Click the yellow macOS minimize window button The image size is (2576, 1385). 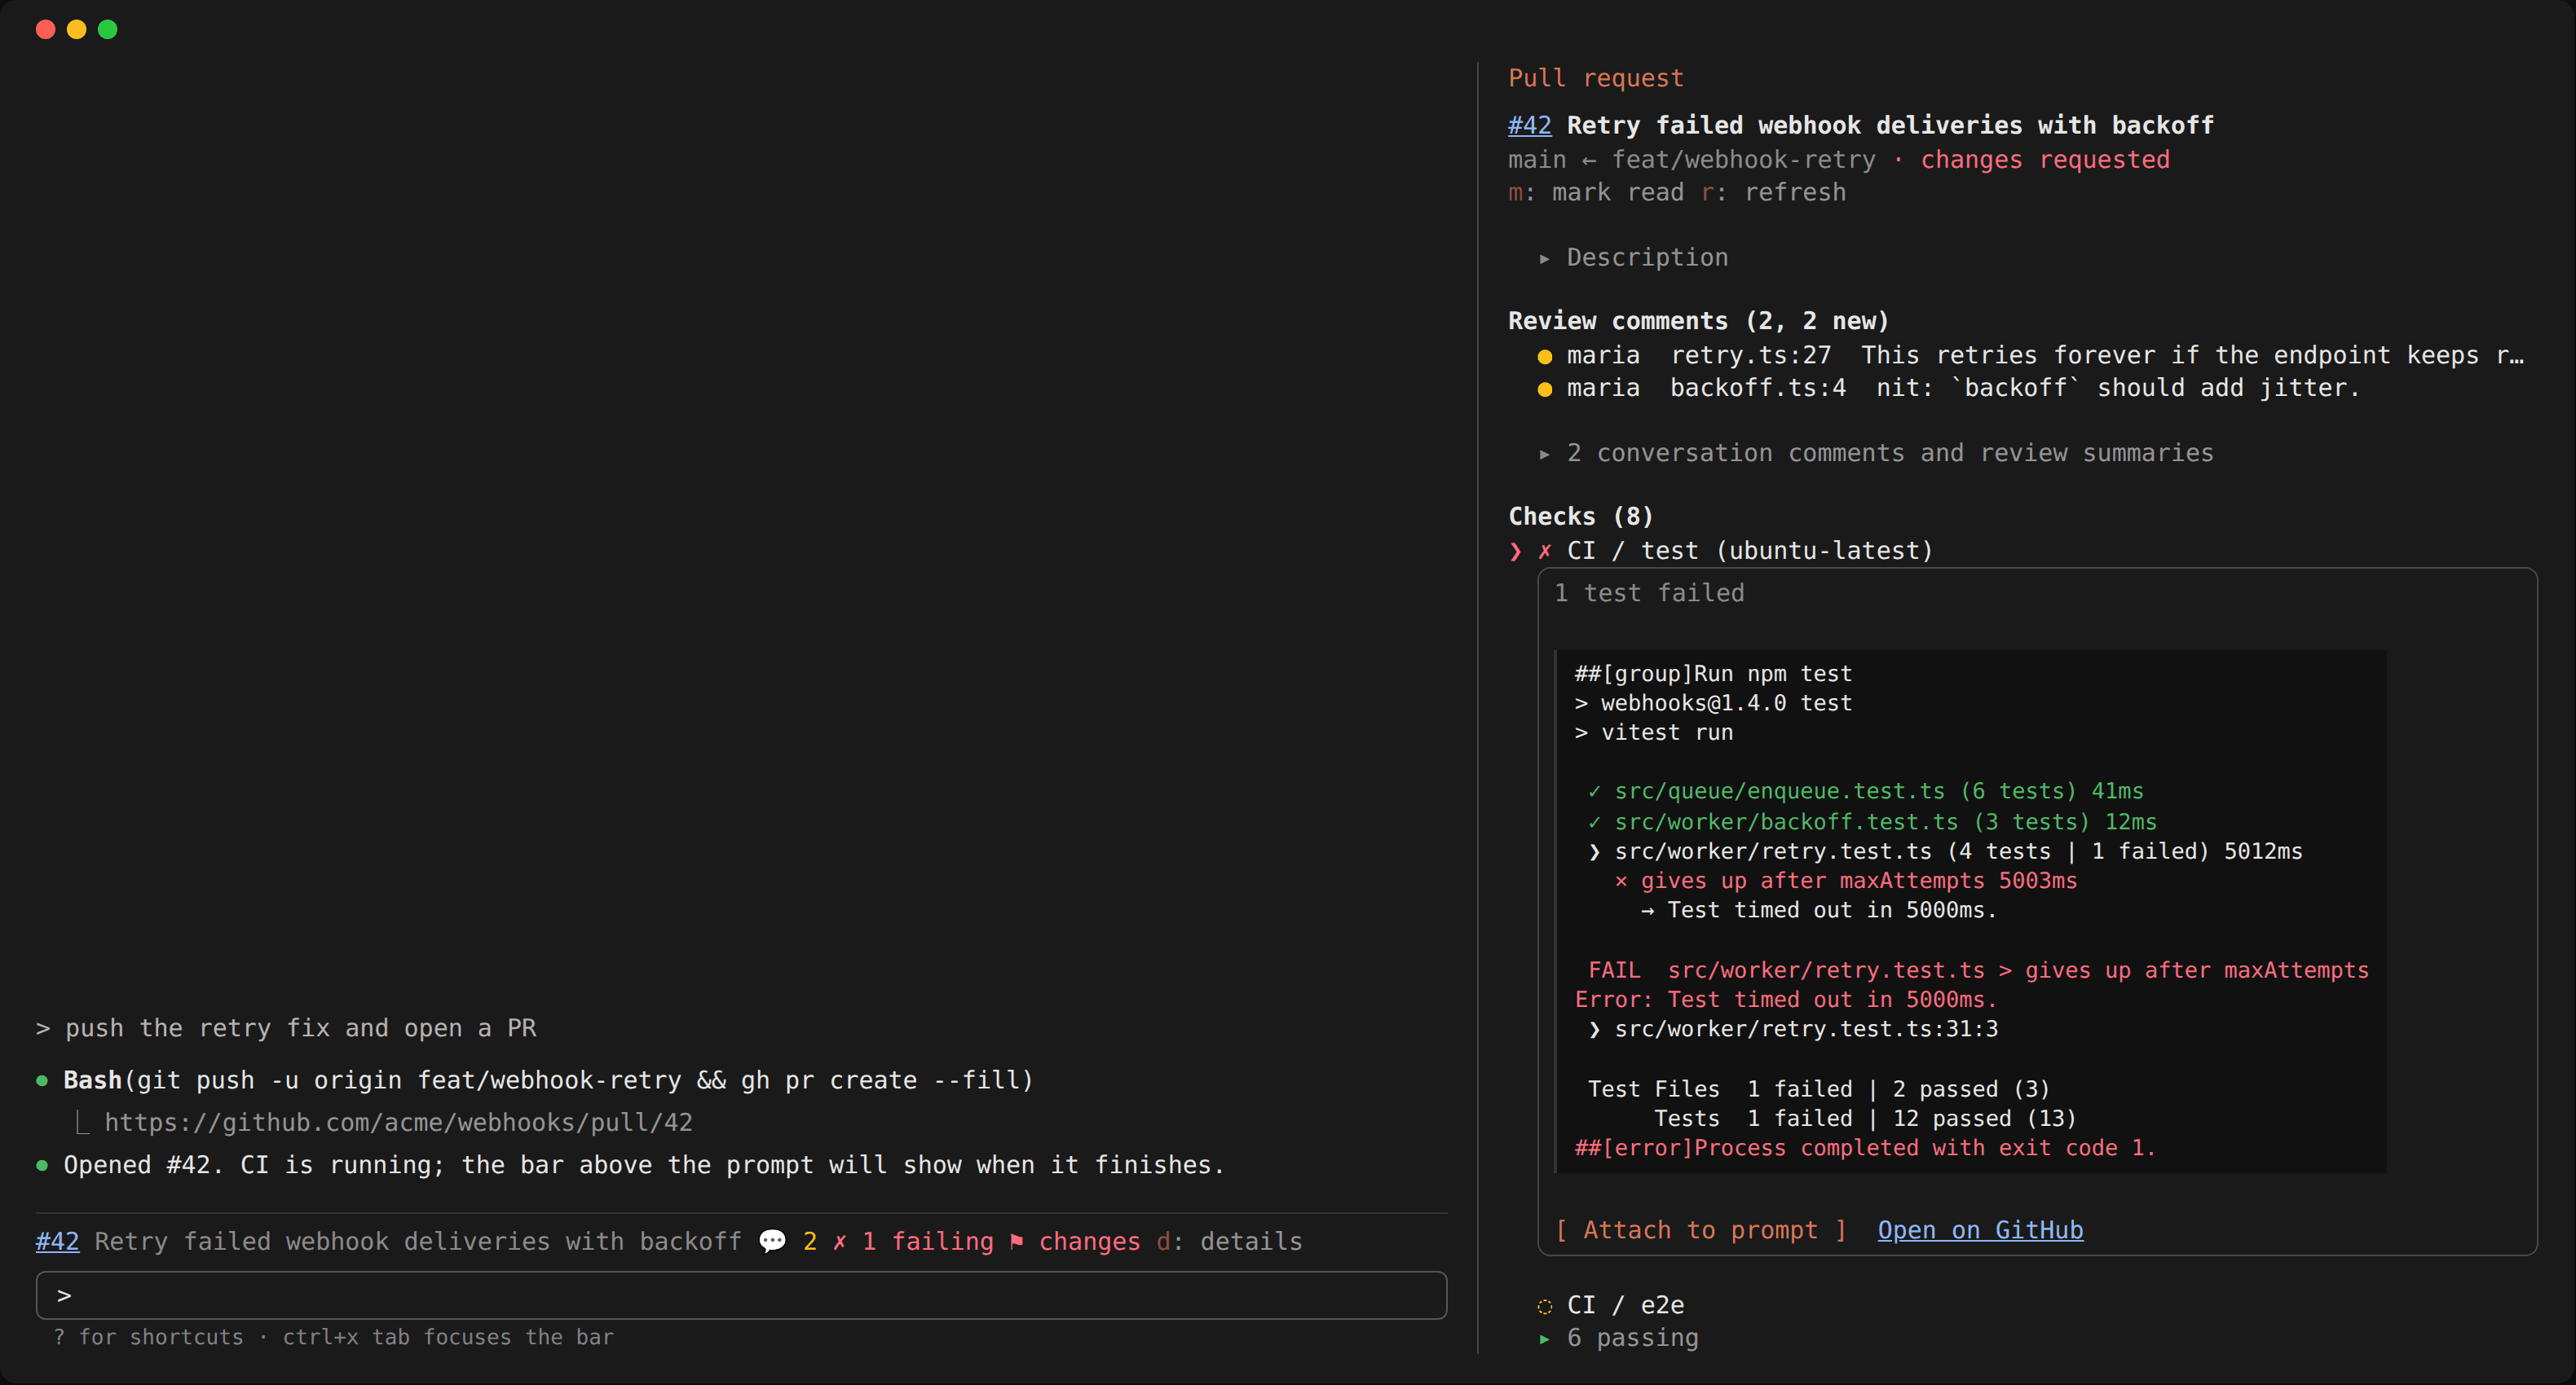[x=76, y=29]
